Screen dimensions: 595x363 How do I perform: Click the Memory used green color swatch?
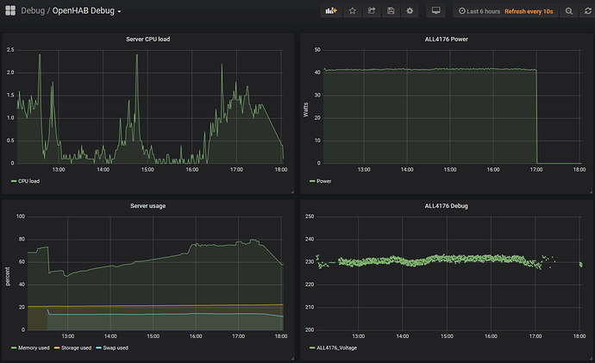14,347
